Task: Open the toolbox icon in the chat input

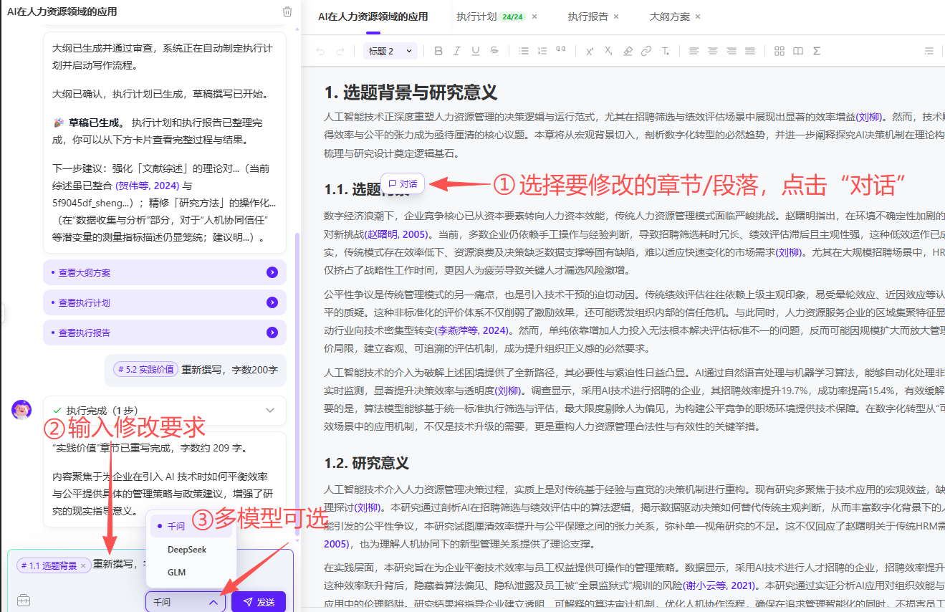Action: (24, 601)
